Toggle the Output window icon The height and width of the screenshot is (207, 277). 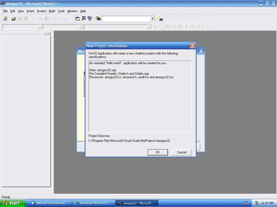pyautogui.click(x=84, y=19)
